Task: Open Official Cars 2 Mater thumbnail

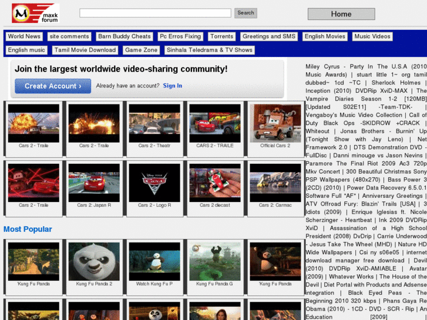Action: pyautogui.click(x=275, y=123)
